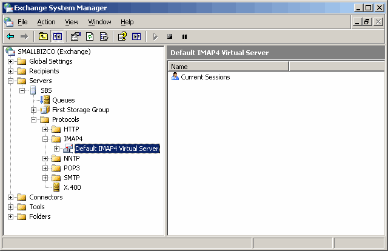388x251 pixels.
Task: Click the First Storage Group icon
Action: [45, 110]
